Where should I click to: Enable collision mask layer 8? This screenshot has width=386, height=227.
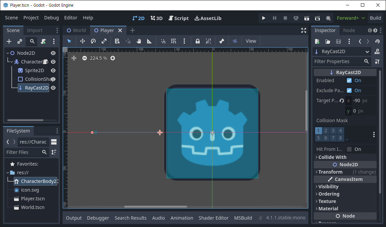[341, 138]
